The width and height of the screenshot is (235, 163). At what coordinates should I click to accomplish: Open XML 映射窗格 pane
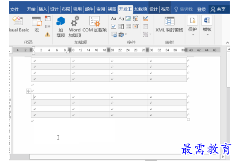[x=169, y=24]
